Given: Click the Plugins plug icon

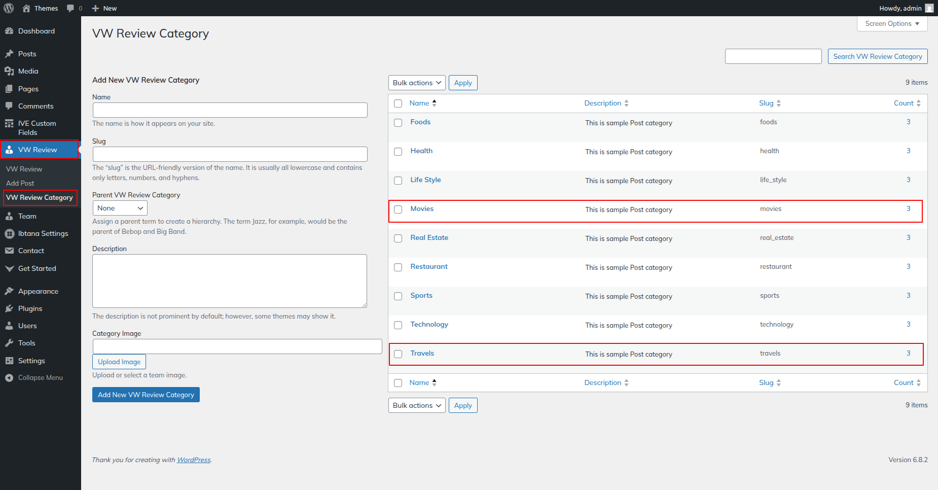Looking at the screenshot, I should click(9, 308).
